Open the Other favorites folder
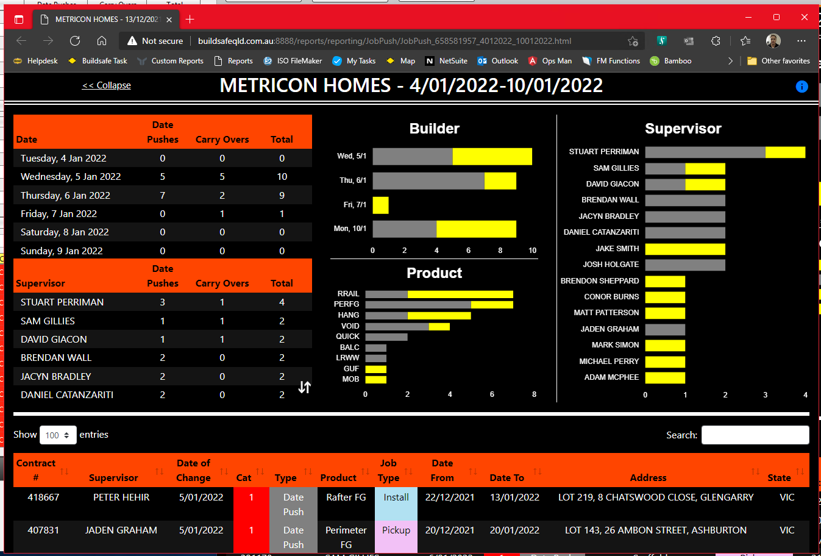821x556 pixels. pos(778,61)
